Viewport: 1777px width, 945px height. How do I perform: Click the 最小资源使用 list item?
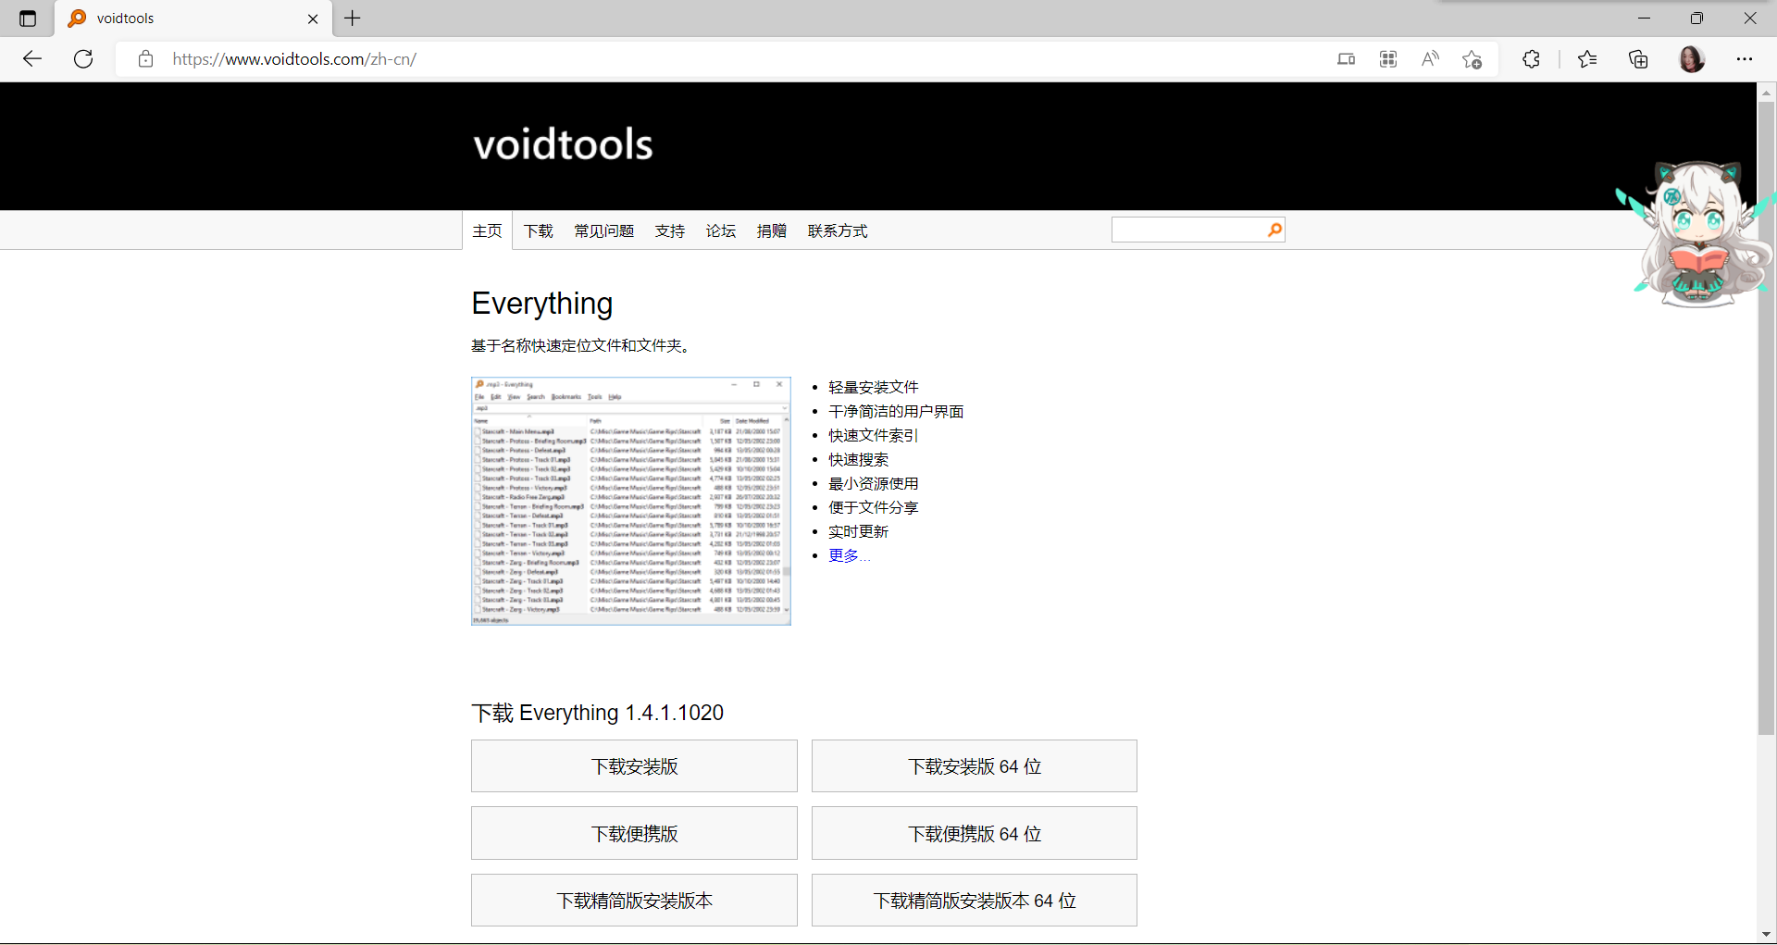[x=874, y=483]
